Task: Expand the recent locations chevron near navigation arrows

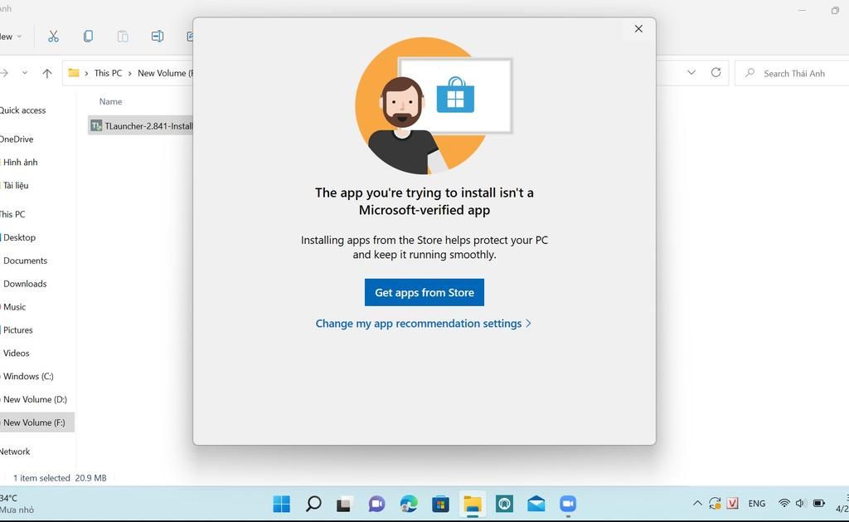Action: tap(24, 73)
